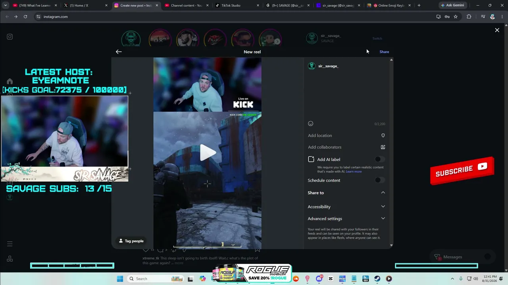Open the emoji picker in caption area
508x285 pixels.
point(311,123)
